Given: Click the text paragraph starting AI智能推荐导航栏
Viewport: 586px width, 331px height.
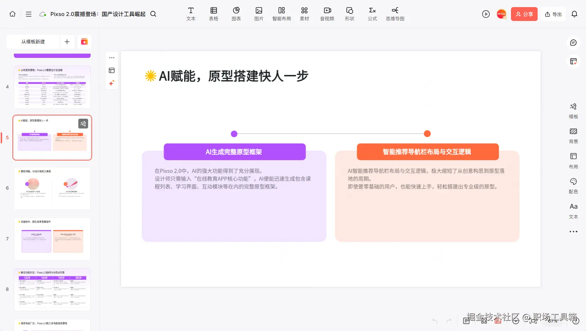Looking at the screenshot, I should click(426, 179).
